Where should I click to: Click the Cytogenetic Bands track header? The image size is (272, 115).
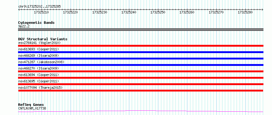pos(36,23)
